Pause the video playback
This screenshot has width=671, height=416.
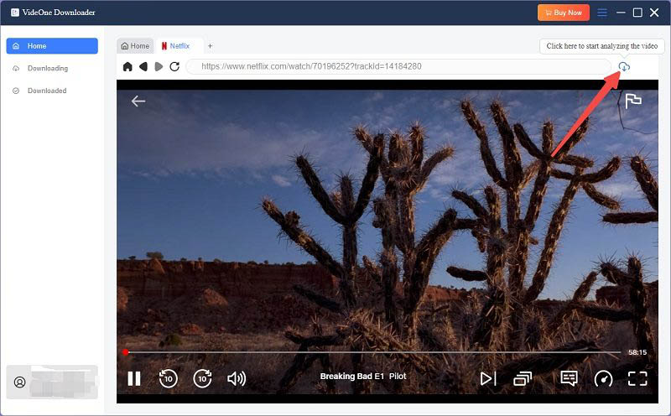click(x=134, y=378)
